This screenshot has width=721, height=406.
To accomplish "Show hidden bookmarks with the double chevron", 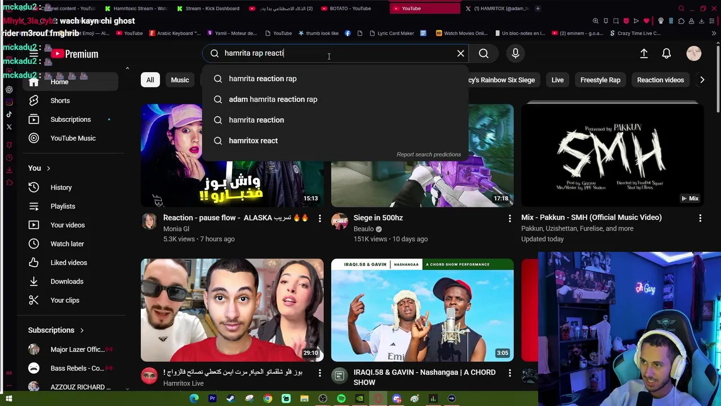I will tap(714, 33).
